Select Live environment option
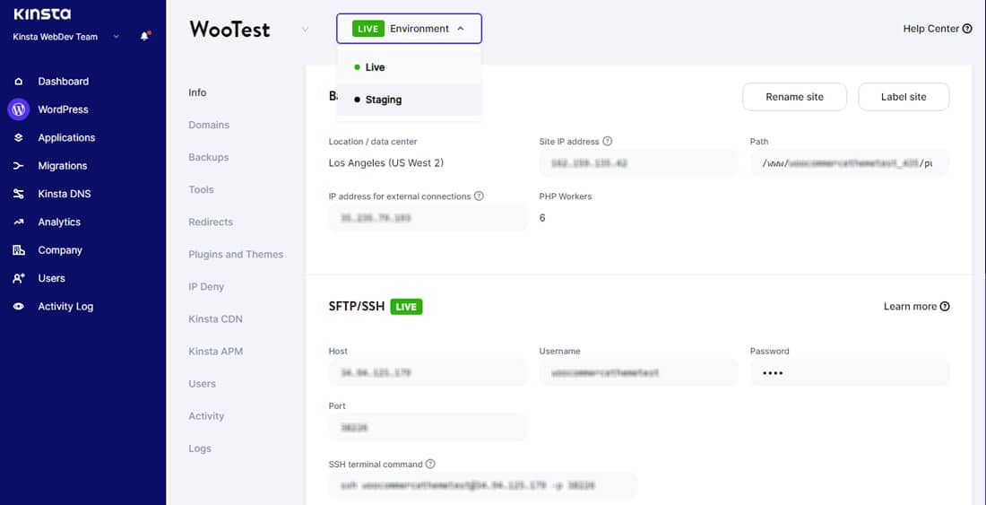Viewport: 986px width, 505px height. (375, 67)
